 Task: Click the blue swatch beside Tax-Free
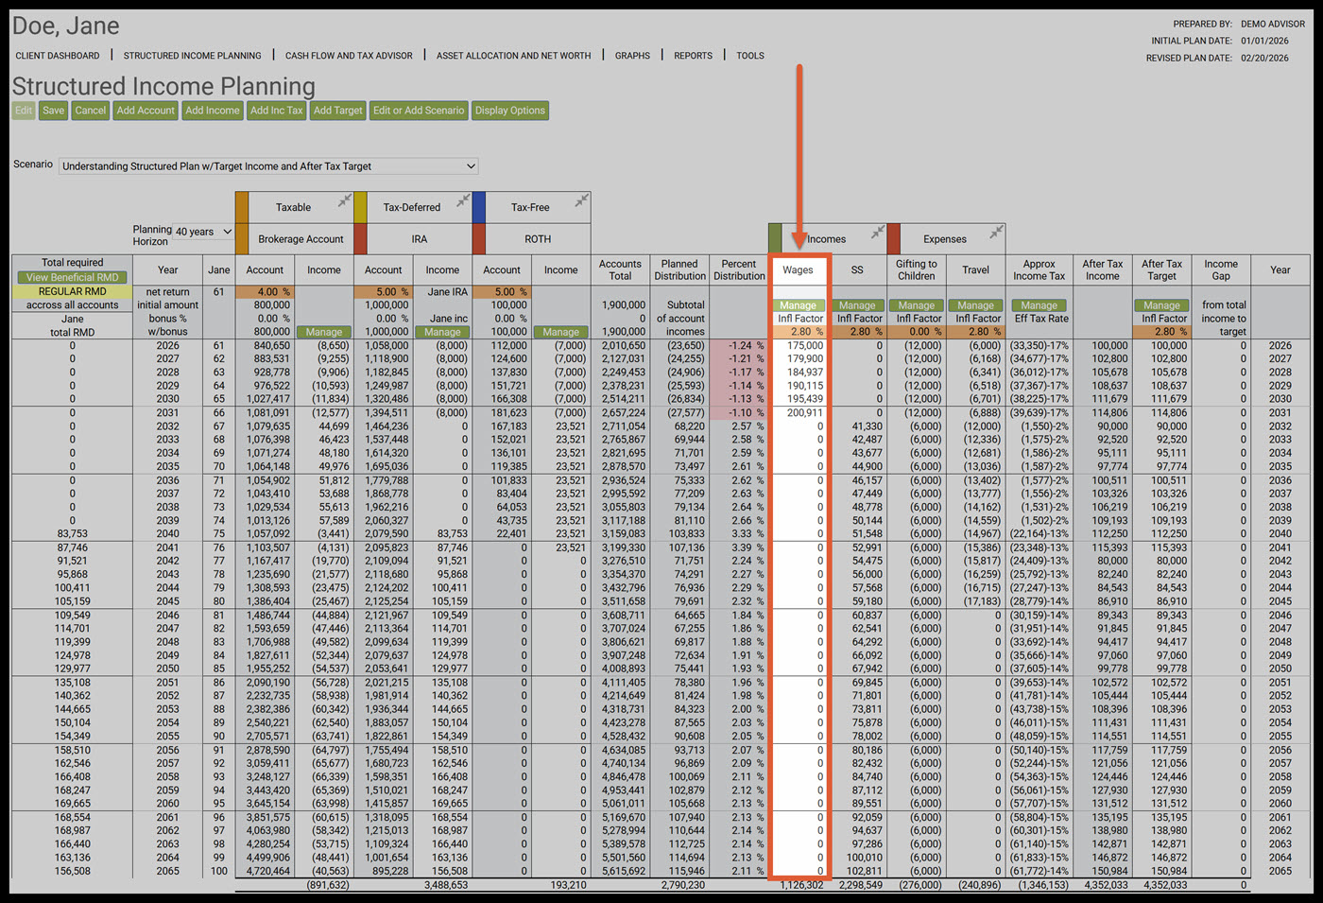click(479, 207)
